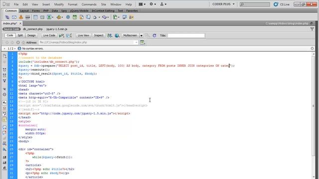
Task: Open Extend Dreamweaver gear dropdown
Action: [153, 4]
